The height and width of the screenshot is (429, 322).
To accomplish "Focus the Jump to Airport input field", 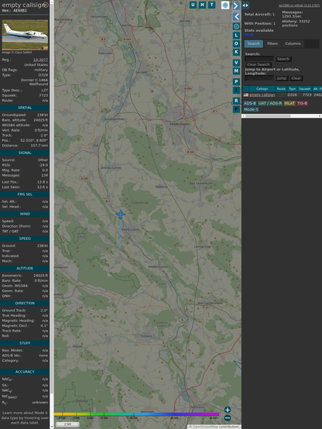I will click(259, 78).
